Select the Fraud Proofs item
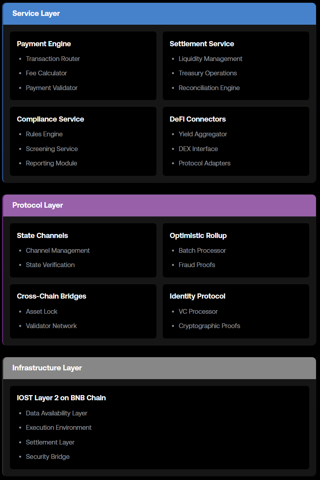Image resolution: width=320 pixels, height=480 pixels. (x=197, y=265)
